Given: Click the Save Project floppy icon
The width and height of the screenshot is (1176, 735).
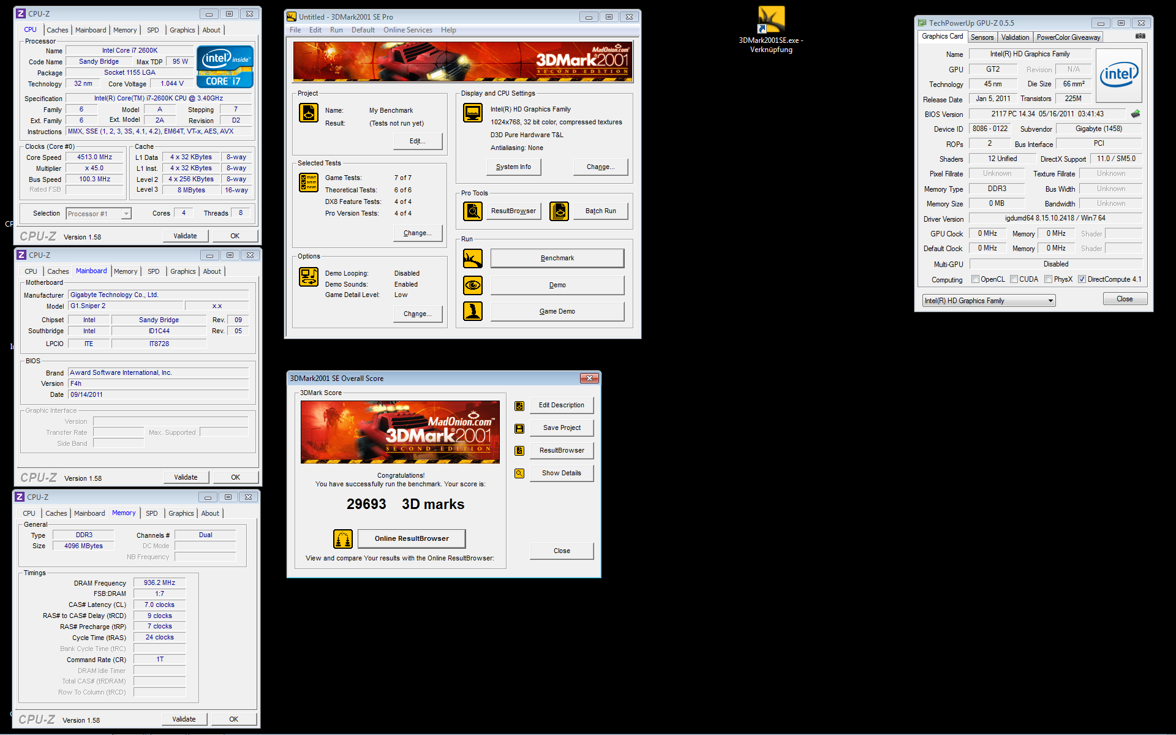Looking at the screenshot, I should coord(519,428).
